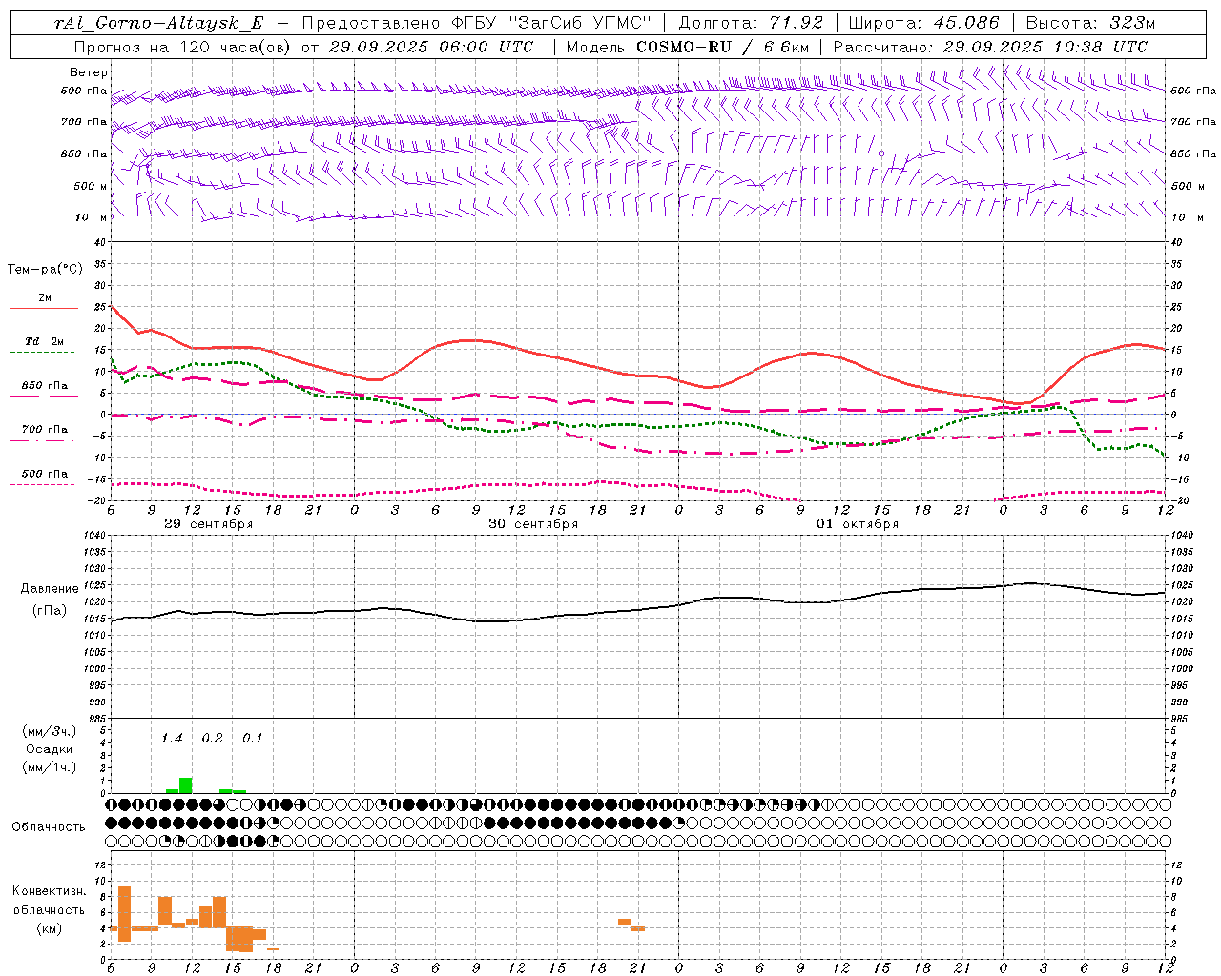Click the 0.2 precipitation amount

click(212, 739)
